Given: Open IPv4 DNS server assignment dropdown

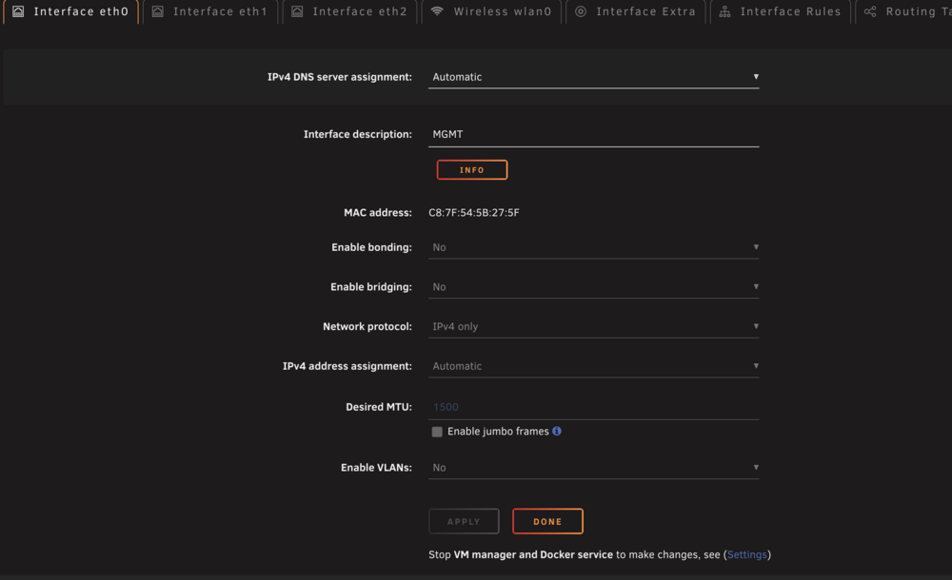Looking at the screenshot, I should coord(593,77).
